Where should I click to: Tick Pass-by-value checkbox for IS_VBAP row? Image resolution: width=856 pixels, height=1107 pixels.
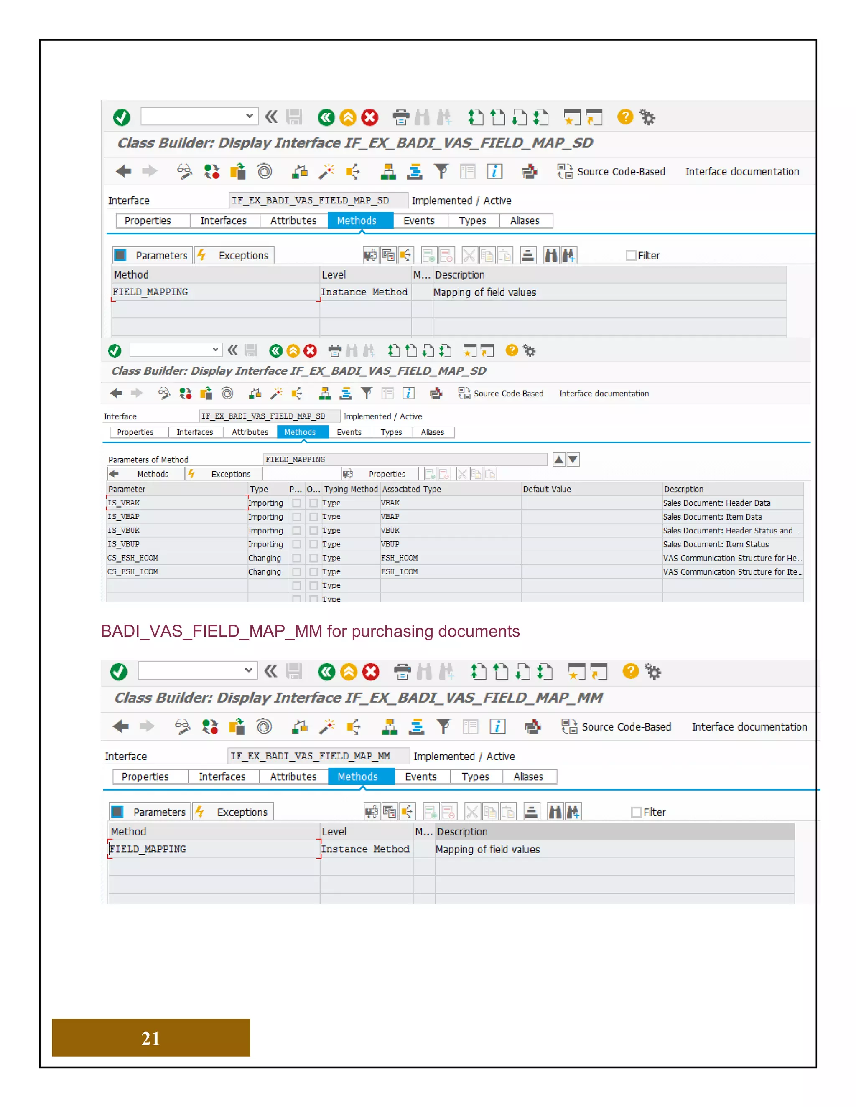pos(297,517)
